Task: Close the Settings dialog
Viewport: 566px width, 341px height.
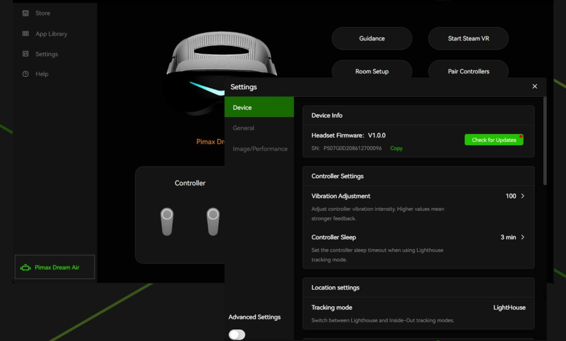Action: click(x=534, y=87)
